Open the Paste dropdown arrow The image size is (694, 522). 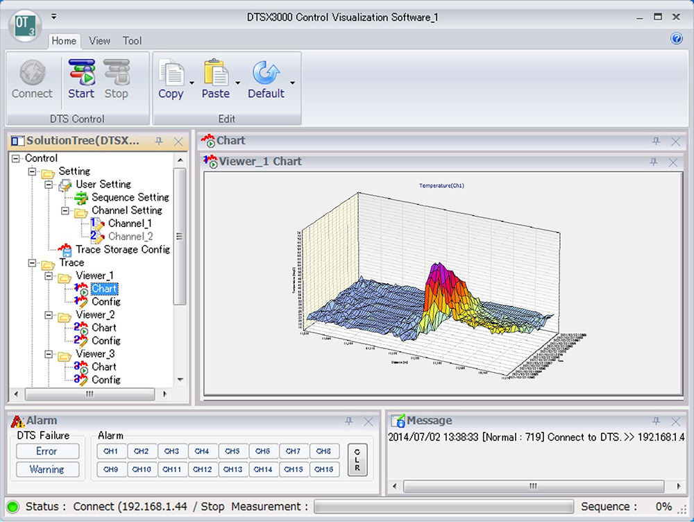pos(238,83)
